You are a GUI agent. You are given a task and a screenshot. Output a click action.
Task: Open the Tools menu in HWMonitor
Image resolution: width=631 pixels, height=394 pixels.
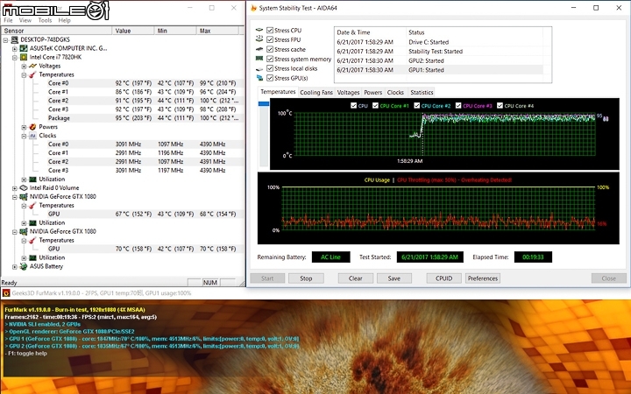point(45,20)
